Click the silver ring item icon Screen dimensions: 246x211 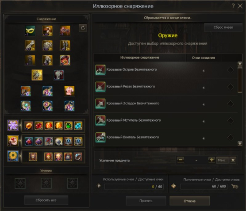(x=78, y=157)
